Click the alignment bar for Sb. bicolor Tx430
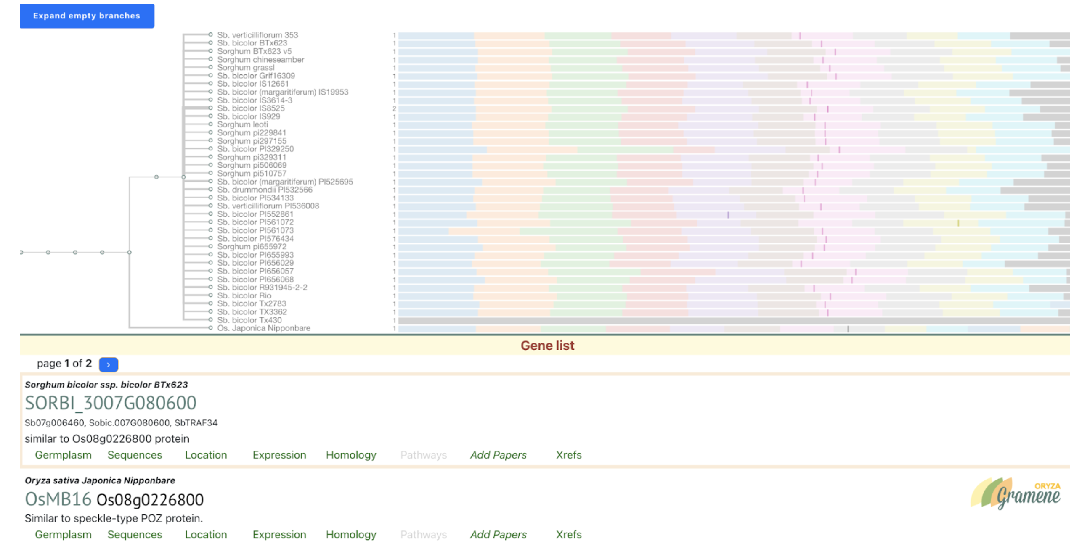This screenshot has height=554, width=1082. [734, 321]
